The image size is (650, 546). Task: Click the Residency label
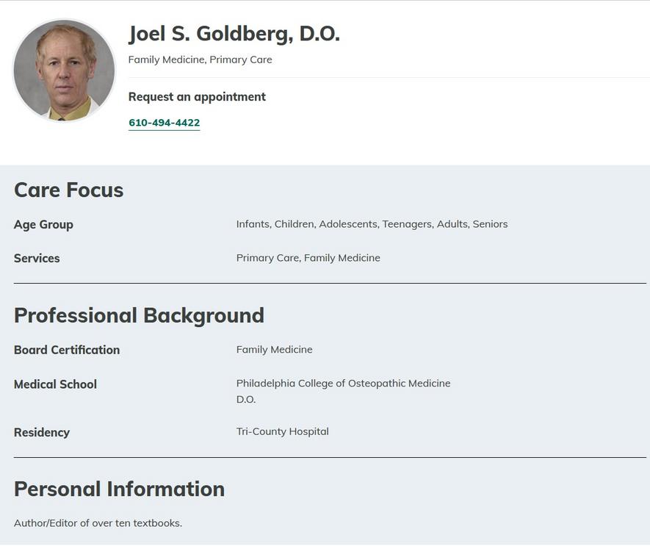42,432
